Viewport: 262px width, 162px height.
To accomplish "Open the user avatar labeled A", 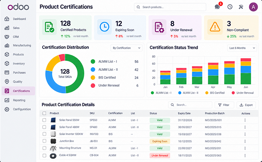I will [x=253, y=7].
